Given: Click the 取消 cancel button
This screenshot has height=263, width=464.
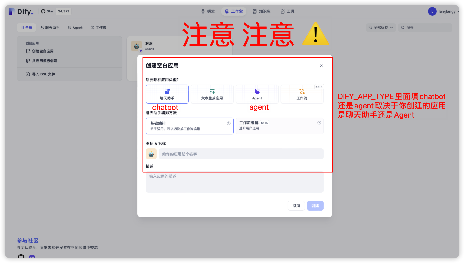Looking at the screenshot, I should 296,205.
